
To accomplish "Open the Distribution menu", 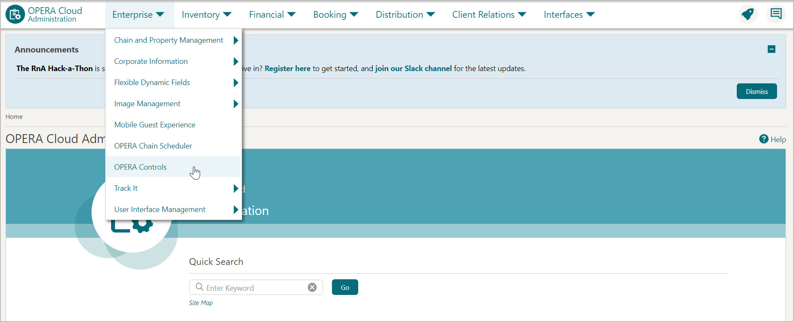I will [405, 14].
